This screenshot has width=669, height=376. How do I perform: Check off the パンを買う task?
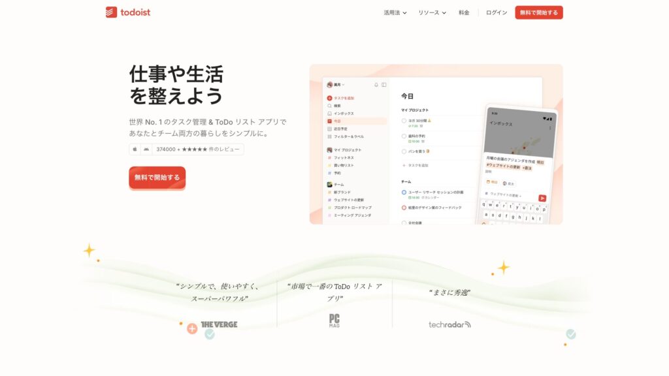(404, 151)
